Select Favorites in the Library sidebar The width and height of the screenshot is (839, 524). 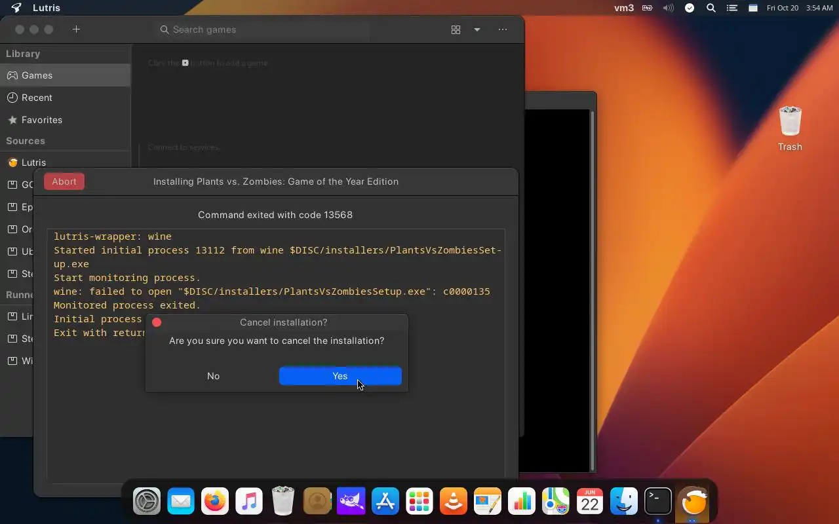pos(66,120)
